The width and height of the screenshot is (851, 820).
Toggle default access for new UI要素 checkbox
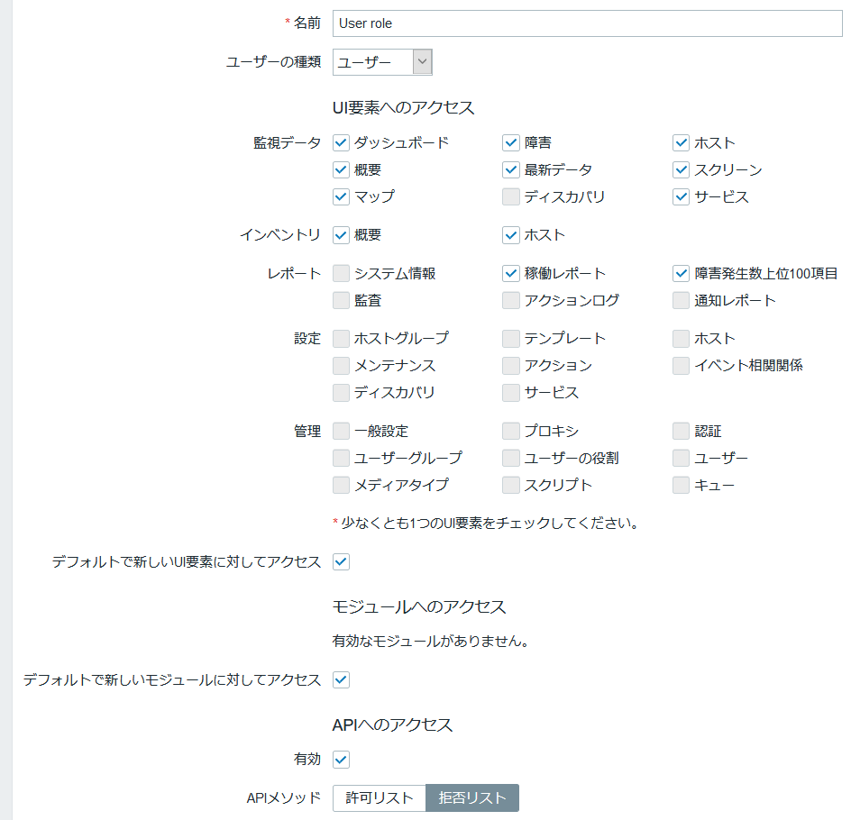pos(341,561)
